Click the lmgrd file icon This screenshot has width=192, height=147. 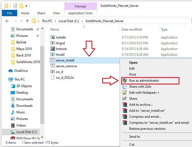click(x=53, y=43)
